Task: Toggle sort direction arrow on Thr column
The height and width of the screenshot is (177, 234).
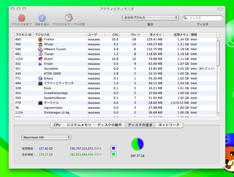Action: (x=139, y=35)
